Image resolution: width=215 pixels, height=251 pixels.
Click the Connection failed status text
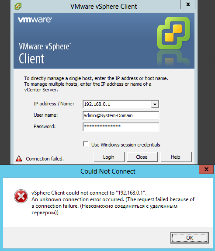(45, 159)
